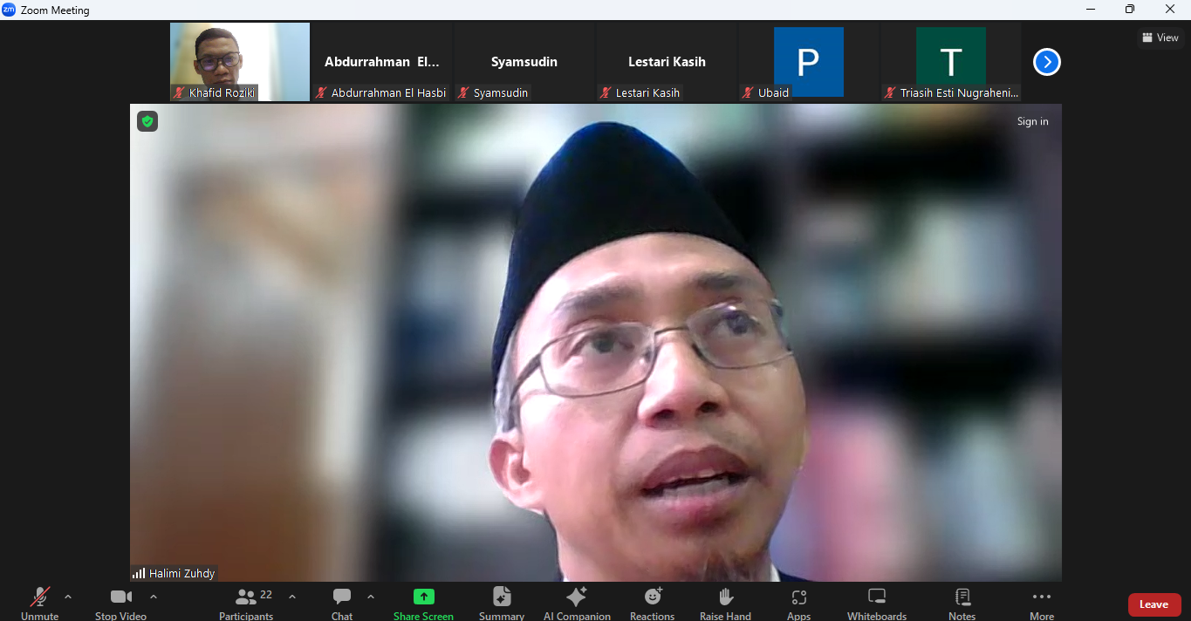Select Khafid Roziki's video thumbnail

(240, 62)
